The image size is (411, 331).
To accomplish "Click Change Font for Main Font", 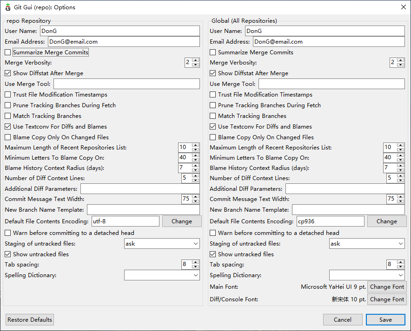I will click(387, 287).
